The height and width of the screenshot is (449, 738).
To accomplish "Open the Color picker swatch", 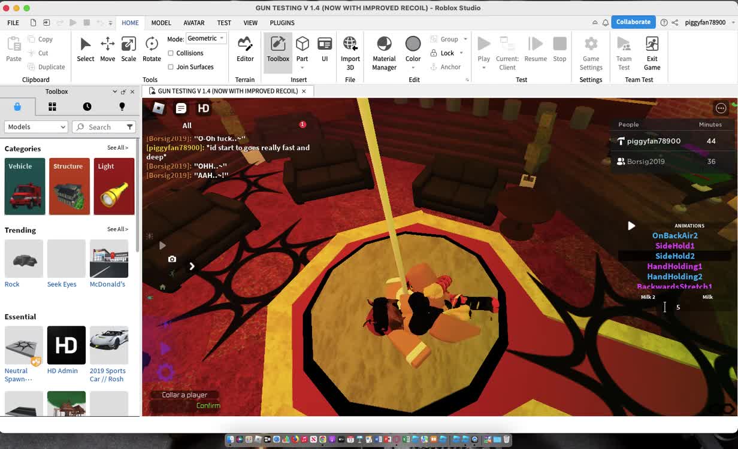I will (413, 44).
